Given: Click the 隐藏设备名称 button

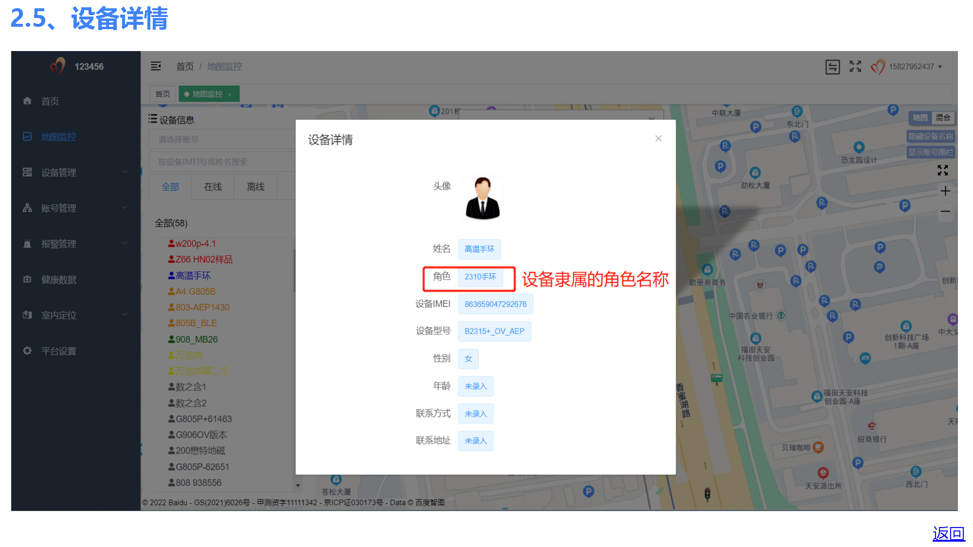Looking at the screenshot, I should [x=931, y=137].
